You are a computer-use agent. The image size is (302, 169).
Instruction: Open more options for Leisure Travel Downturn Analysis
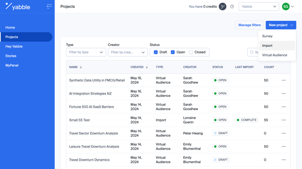283,146
